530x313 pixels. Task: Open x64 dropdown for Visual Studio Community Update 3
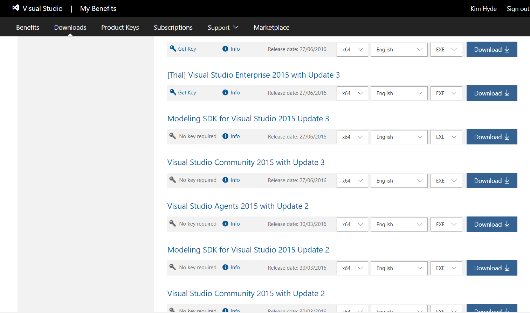[x=352, y=181]
